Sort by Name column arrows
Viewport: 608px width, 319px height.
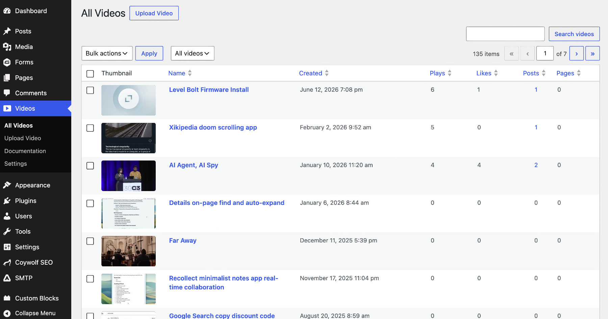[x=190, y=73]
